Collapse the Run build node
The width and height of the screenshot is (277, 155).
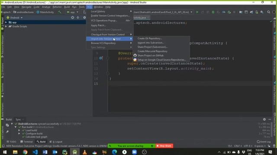click(16, 127)
